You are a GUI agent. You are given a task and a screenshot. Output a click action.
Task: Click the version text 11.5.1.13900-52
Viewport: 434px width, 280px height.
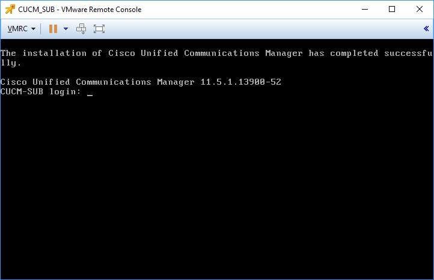click(x=241, y=82)
